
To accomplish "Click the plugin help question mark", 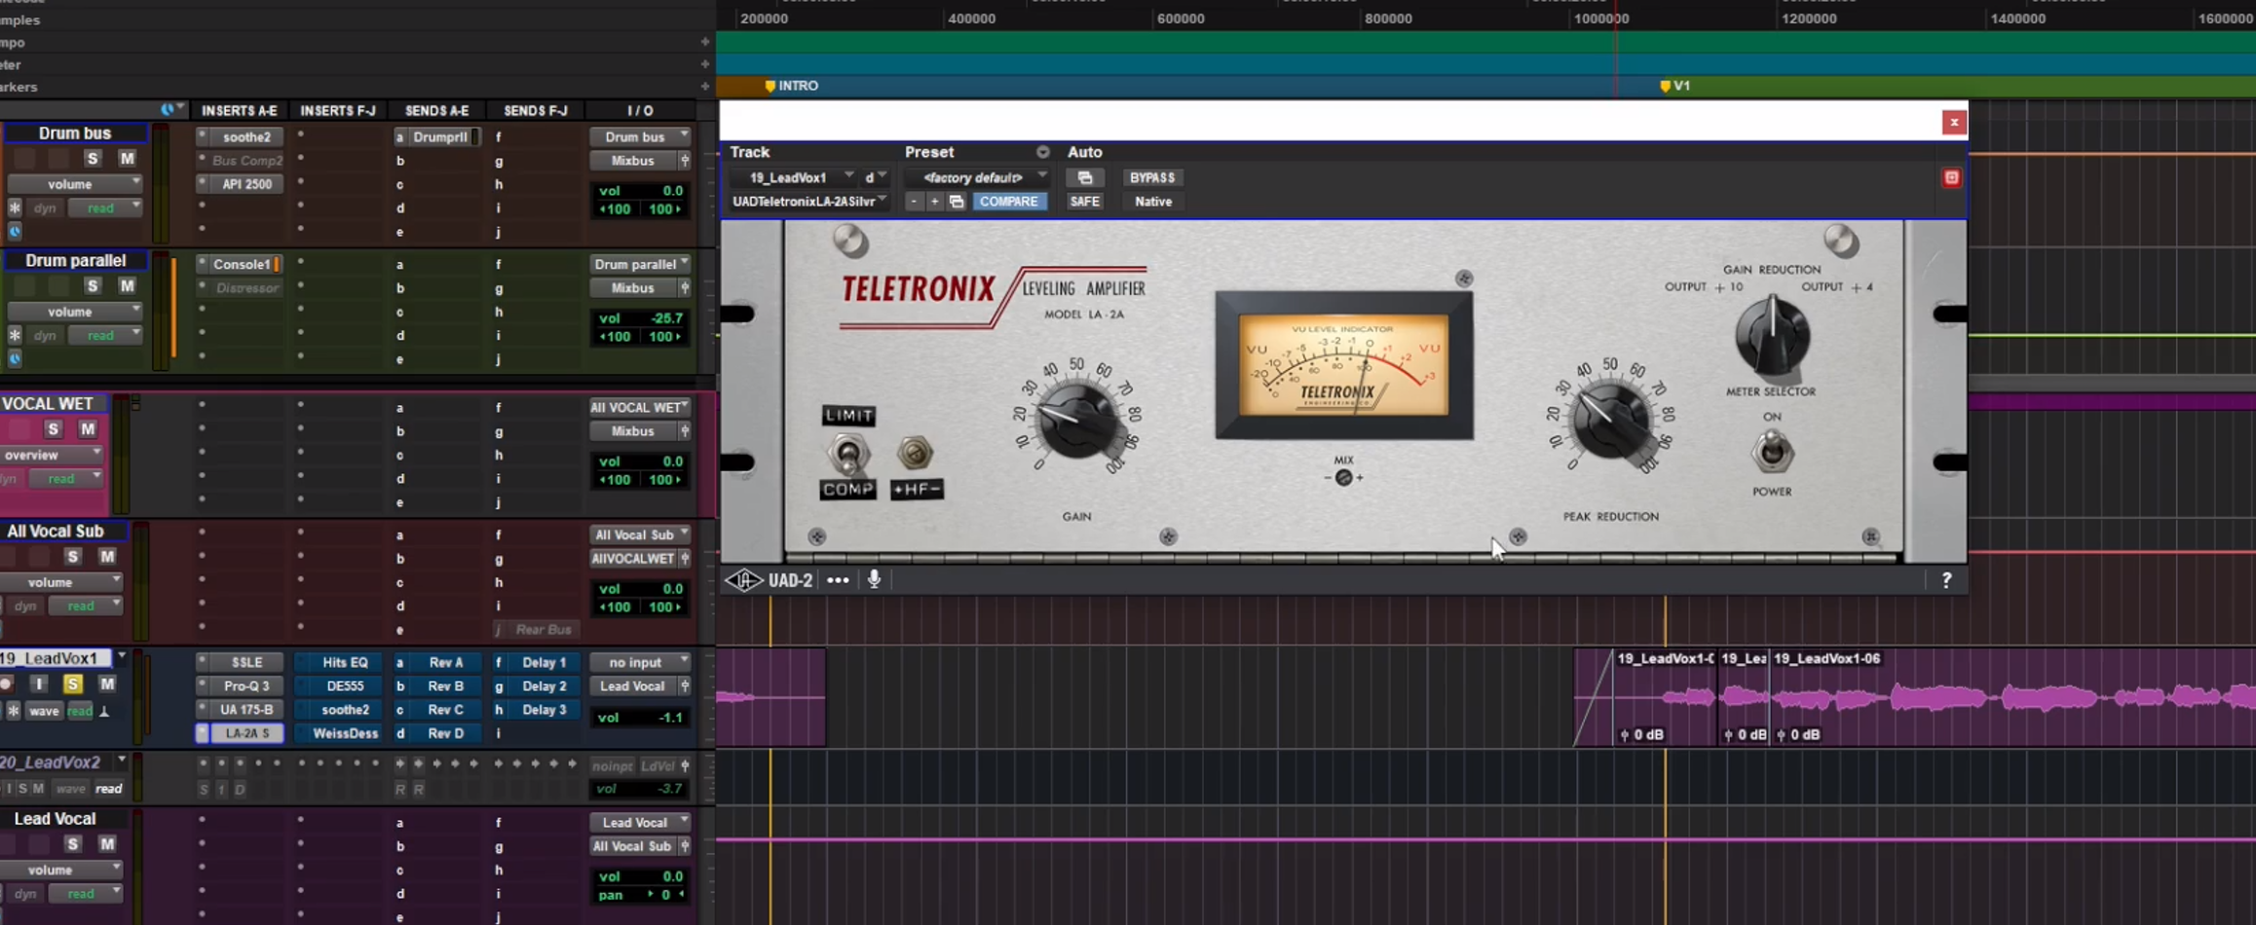I will (1945, 580).
